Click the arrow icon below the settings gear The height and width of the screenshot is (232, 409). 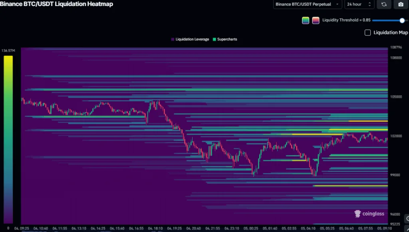point(407,230)
